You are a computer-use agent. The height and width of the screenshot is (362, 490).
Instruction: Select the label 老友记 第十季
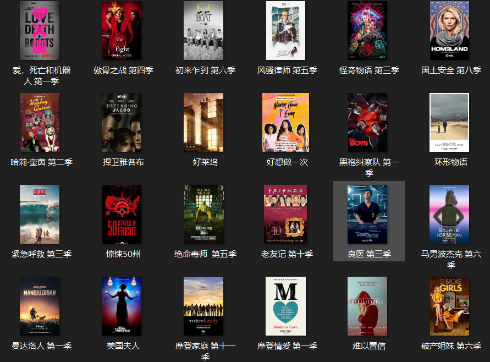point(287,254)
